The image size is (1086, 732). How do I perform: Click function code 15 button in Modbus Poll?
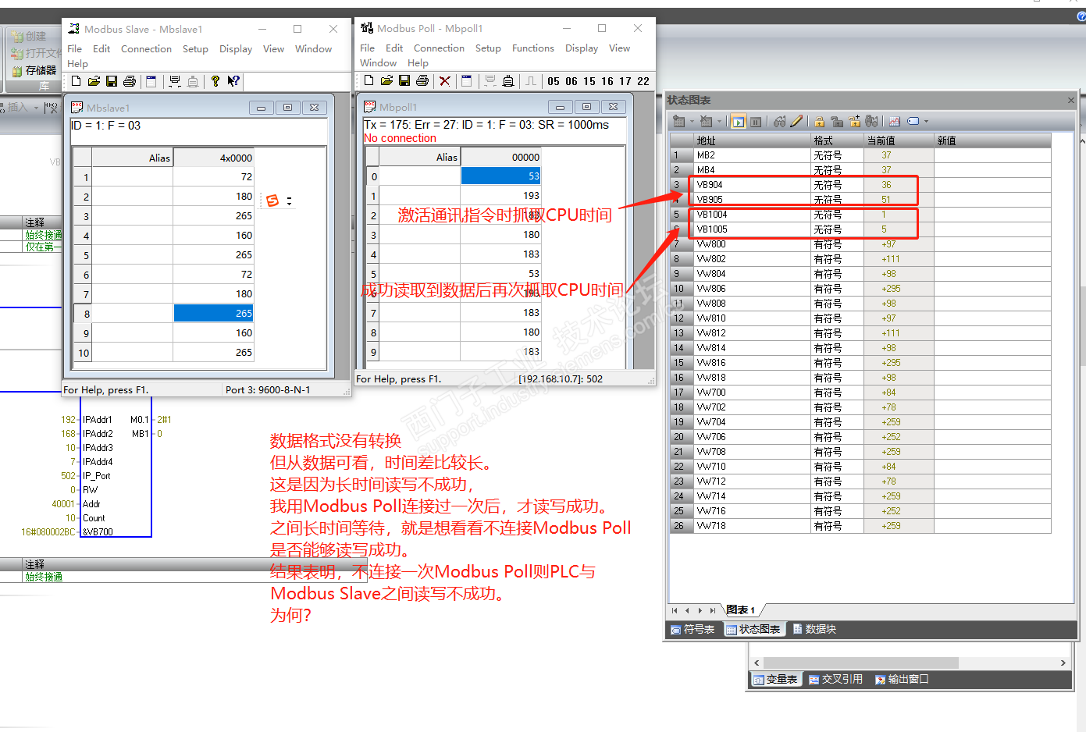click(x=589, y=81)
